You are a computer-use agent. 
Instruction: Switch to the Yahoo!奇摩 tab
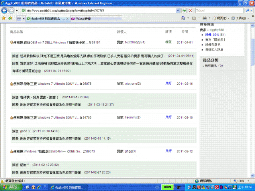coord(93,19)
